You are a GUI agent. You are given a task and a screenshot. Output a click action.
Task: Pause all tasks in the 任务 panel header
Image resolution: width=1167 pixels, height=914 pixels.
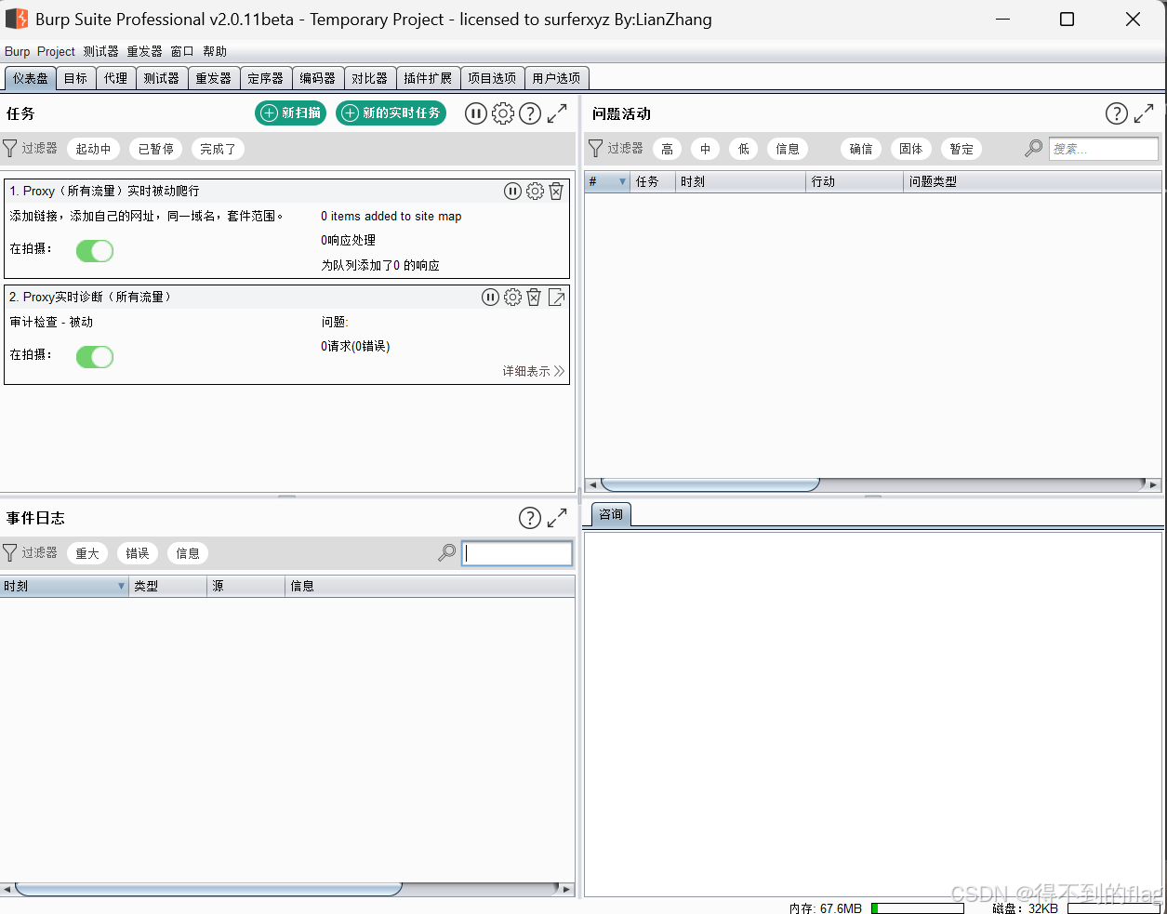[475, 113]
